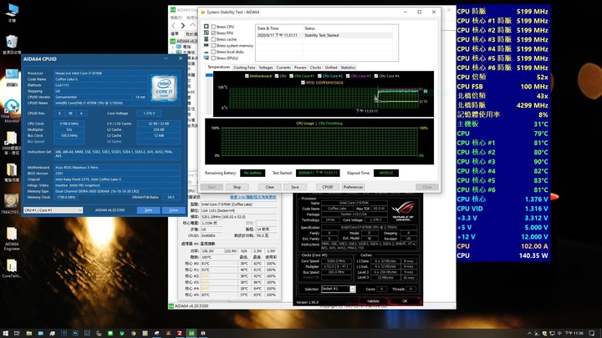Stop the running stability test

coord(237,187)
